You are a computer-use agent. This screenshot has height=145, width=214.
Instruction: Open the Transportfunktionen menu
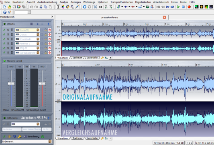click(122, 2)
